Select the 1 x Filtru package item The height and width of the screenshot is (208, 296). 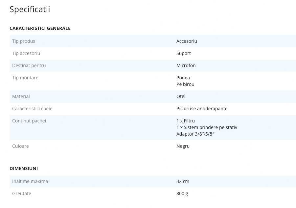[x=186, y=121]
